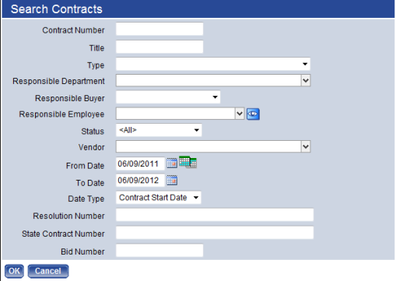Change Date Type from Contract Start Date
396x281 pixels.
(x=159, y=198)
